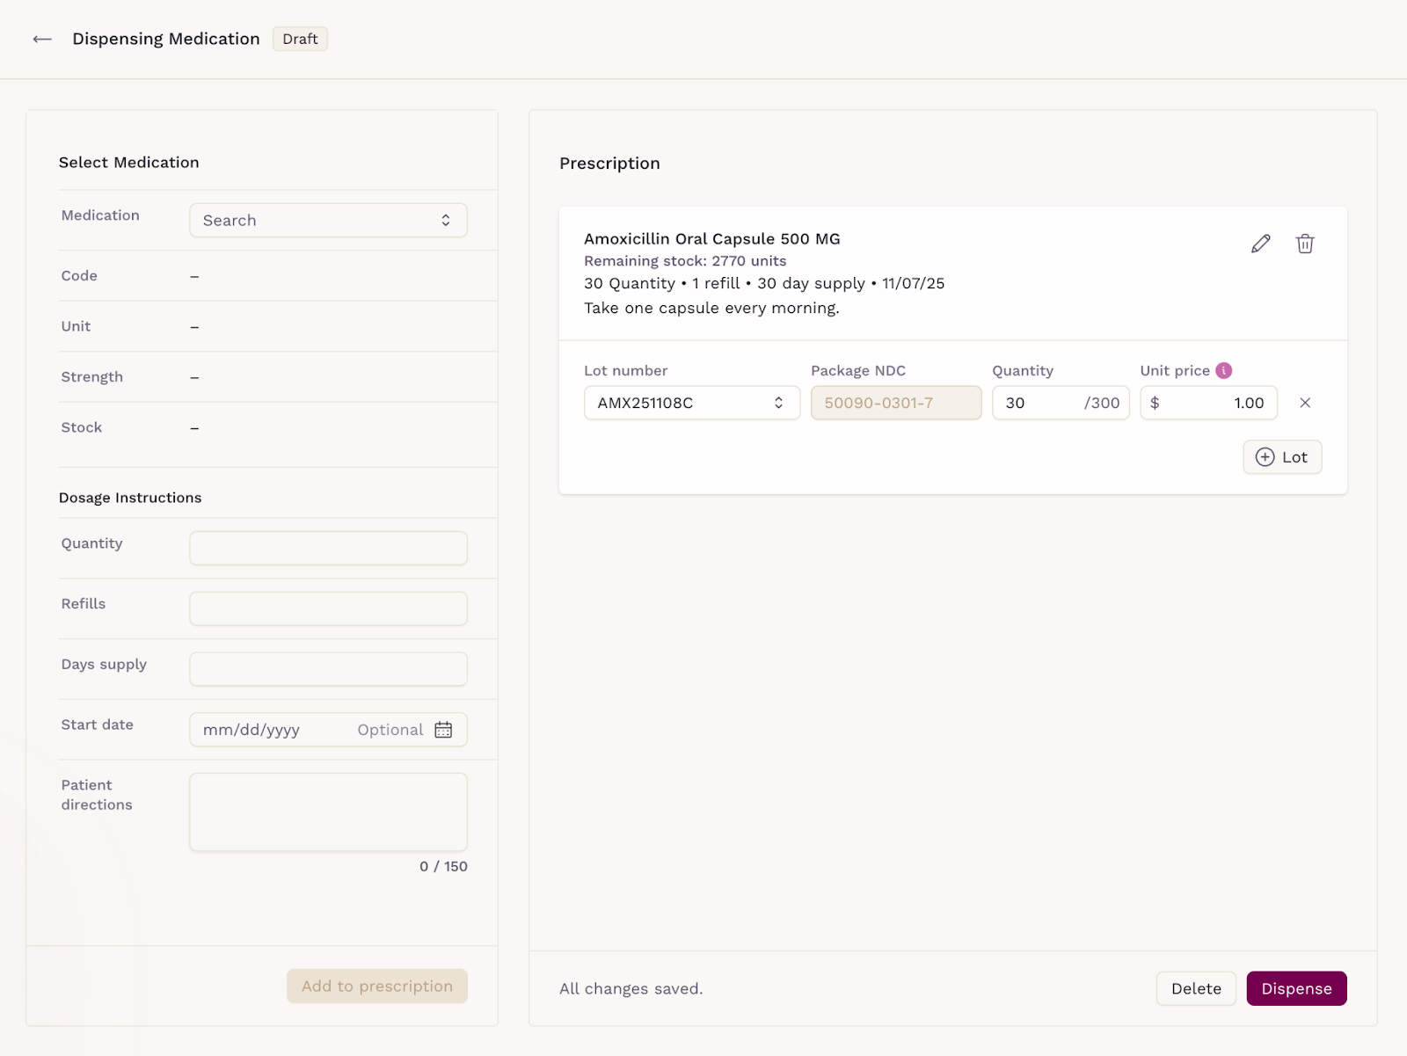Click the Prescription panel heading
The height and width of the screenshot is (1056, 1407).
tap(609, 164)
